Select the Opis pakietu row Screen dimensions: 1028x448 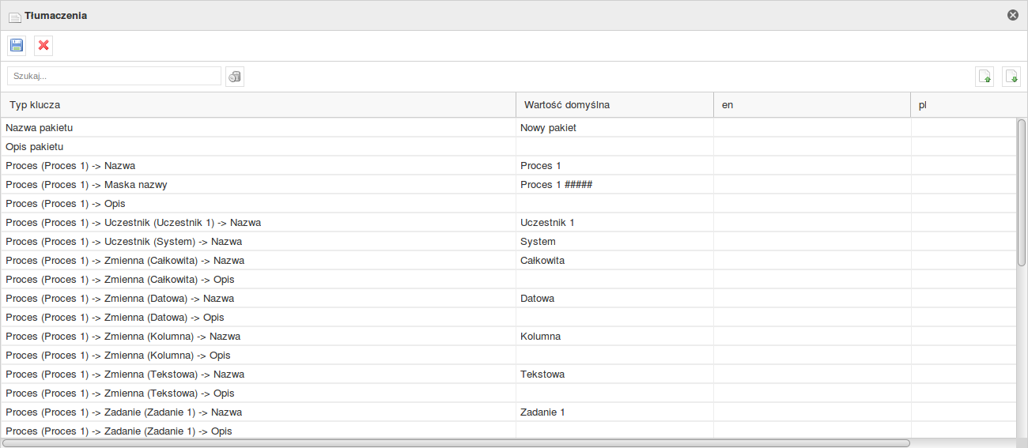click(x=508, y=147)
